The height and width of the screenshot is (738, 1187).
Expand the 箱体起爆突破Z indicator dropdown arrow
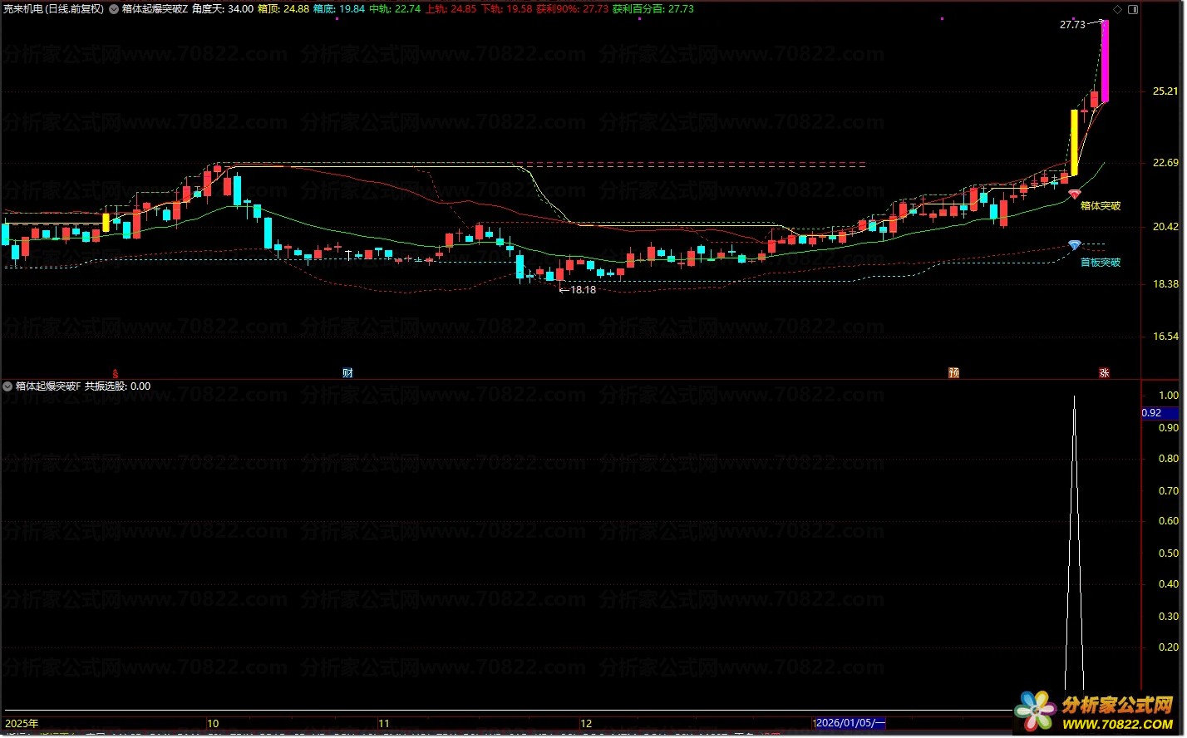(x=114, y=9)
